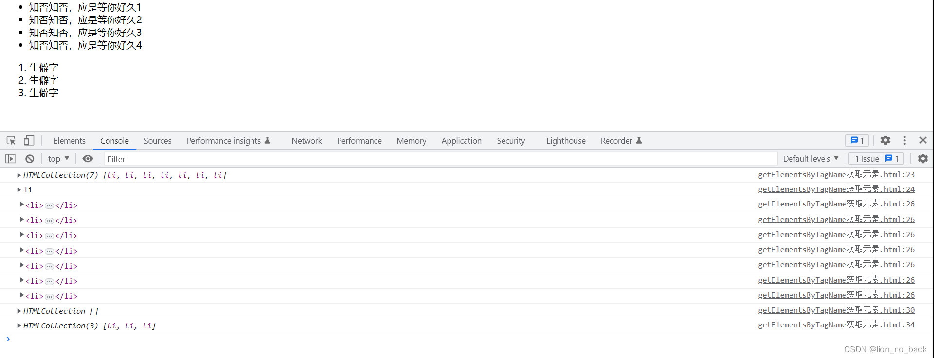This screenshot has width=934, height=358.
Task: Expand the HTMLCollection(7) log entry
Action: pos(19,175)
